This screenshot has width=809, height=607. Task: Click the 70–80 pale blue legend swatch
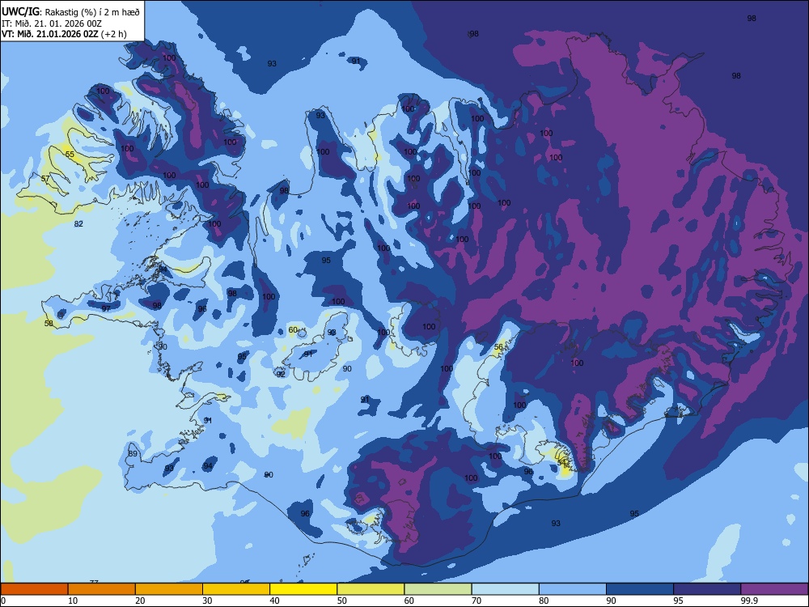[505, 589]
